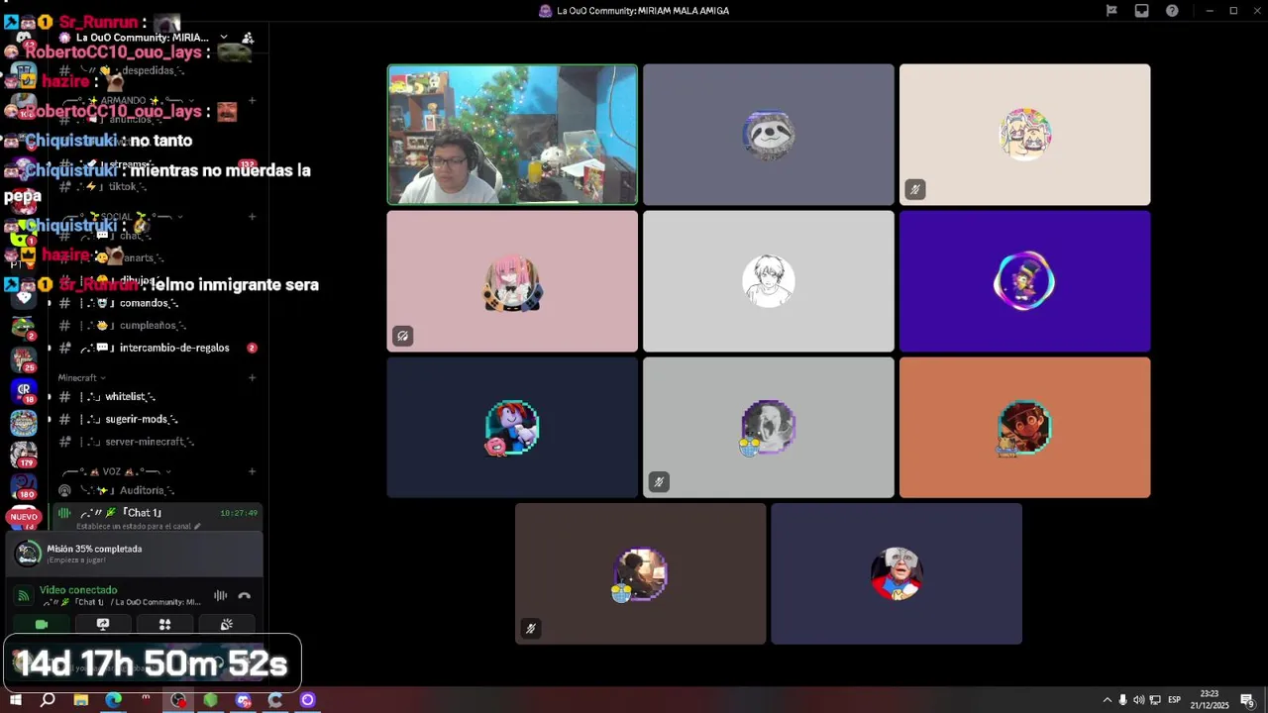Select the white sketch avatar tile
Image resolution: width=1268 pixels, height=713 pixels.
pyautogui.click(x=769, y=281)
